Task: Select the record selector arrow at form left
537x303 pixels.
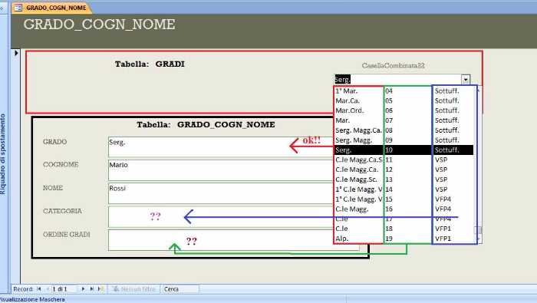Action: coord(16,53)
